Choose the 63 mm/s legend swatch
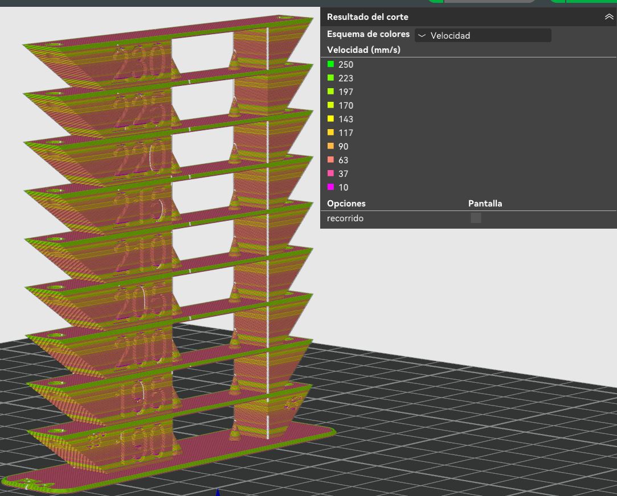 click(331, 160)
